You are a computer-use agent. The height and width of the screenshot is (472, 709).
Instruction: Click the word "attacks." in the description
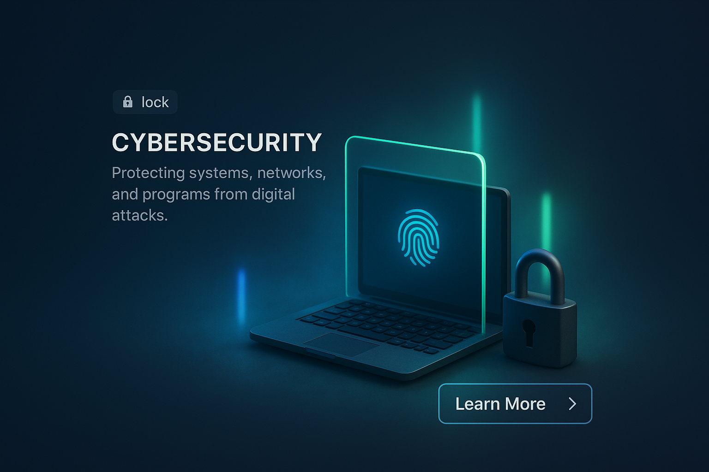tap(140, 215)
